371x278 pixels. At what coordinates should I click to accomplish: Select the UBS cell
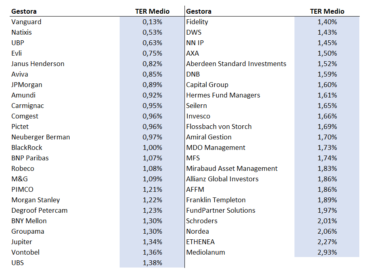(18, 263)
